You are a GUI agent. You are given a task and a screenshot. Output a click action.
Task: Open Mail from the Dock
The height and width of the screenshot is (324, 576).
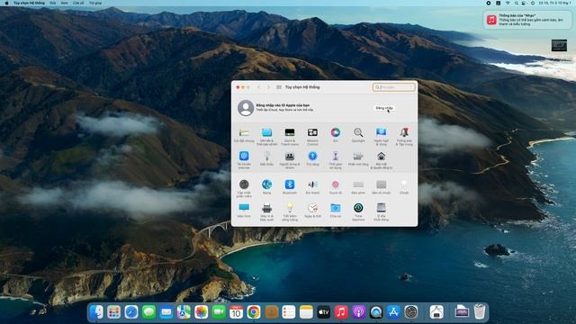coord(166,312)
